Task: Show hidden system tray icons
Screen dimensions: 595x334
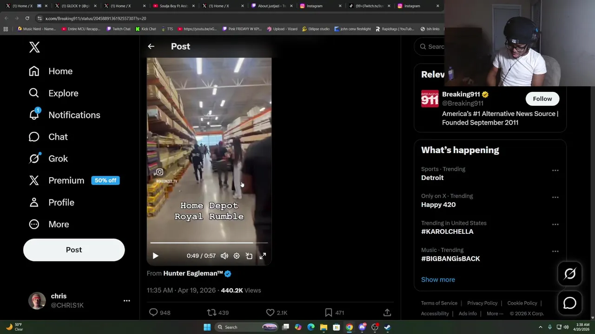Action: (x=540, y=327)
